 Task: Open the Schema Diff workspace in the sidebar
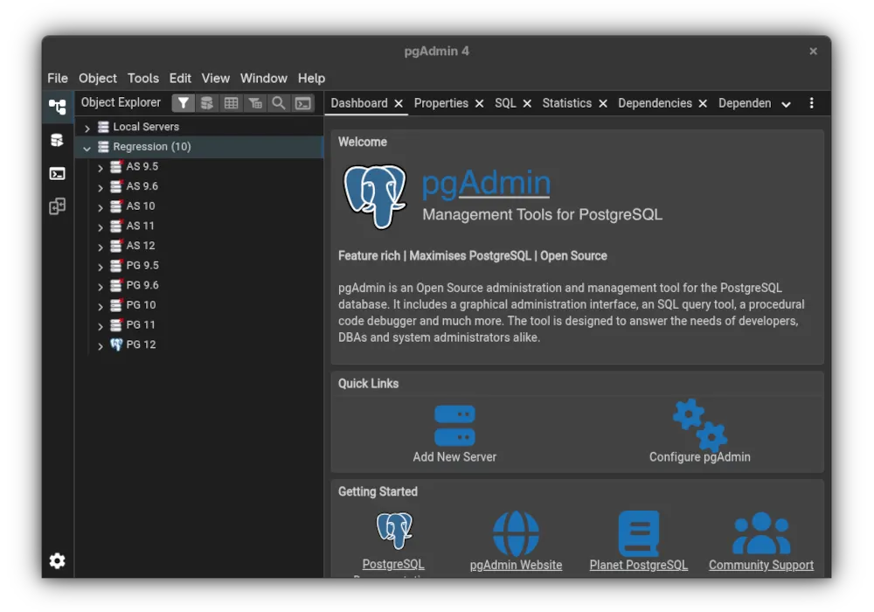tap(58, 206)
